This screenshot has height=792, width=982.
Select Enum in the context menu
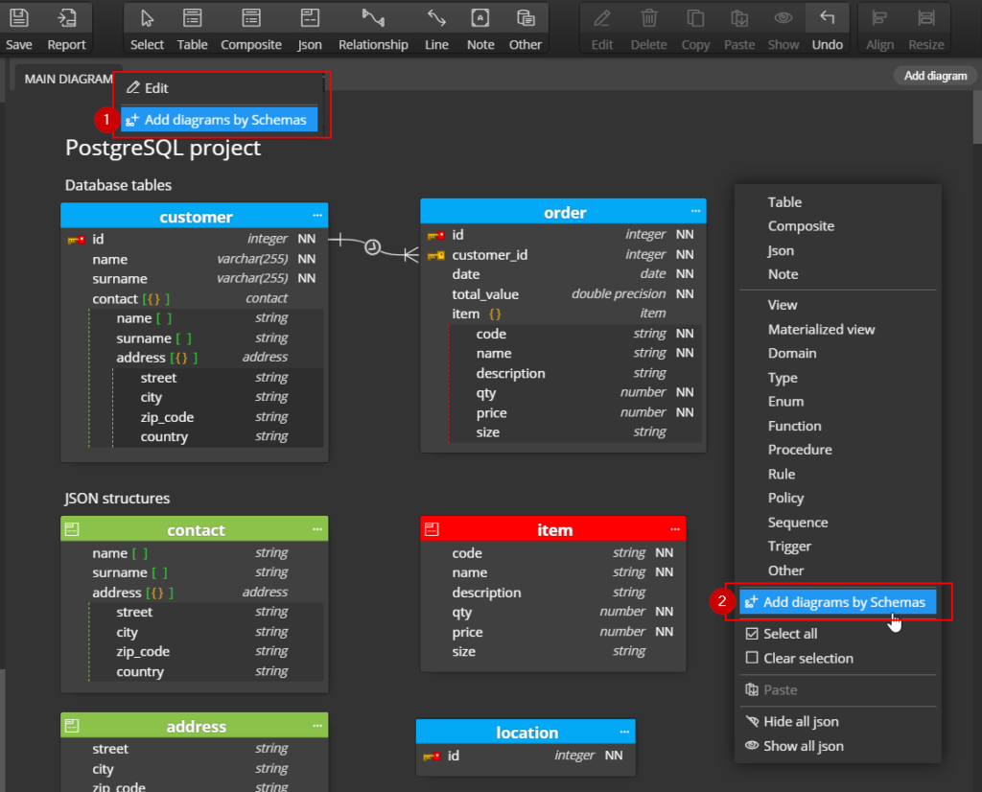click(786, 402)
